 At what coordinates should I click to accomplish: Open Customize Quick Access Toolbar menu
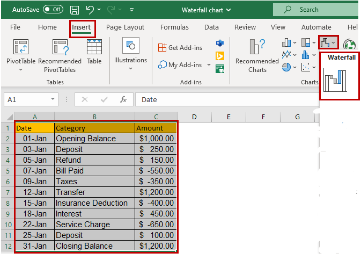(x=132, y=10)
